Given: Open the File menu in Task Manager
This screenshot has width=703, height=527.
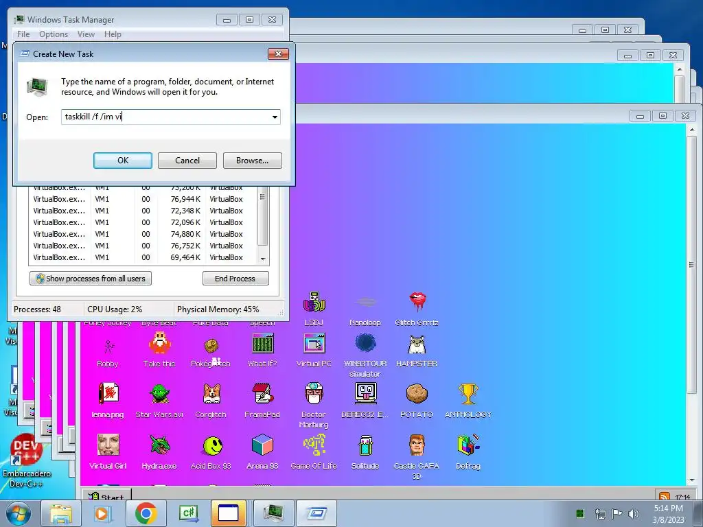Looking at the screenshot, I should click(x=23, y=34).
